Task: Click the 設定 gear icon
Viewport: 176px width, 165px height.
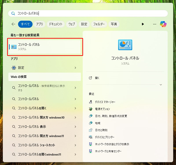Action: (14, 68)
